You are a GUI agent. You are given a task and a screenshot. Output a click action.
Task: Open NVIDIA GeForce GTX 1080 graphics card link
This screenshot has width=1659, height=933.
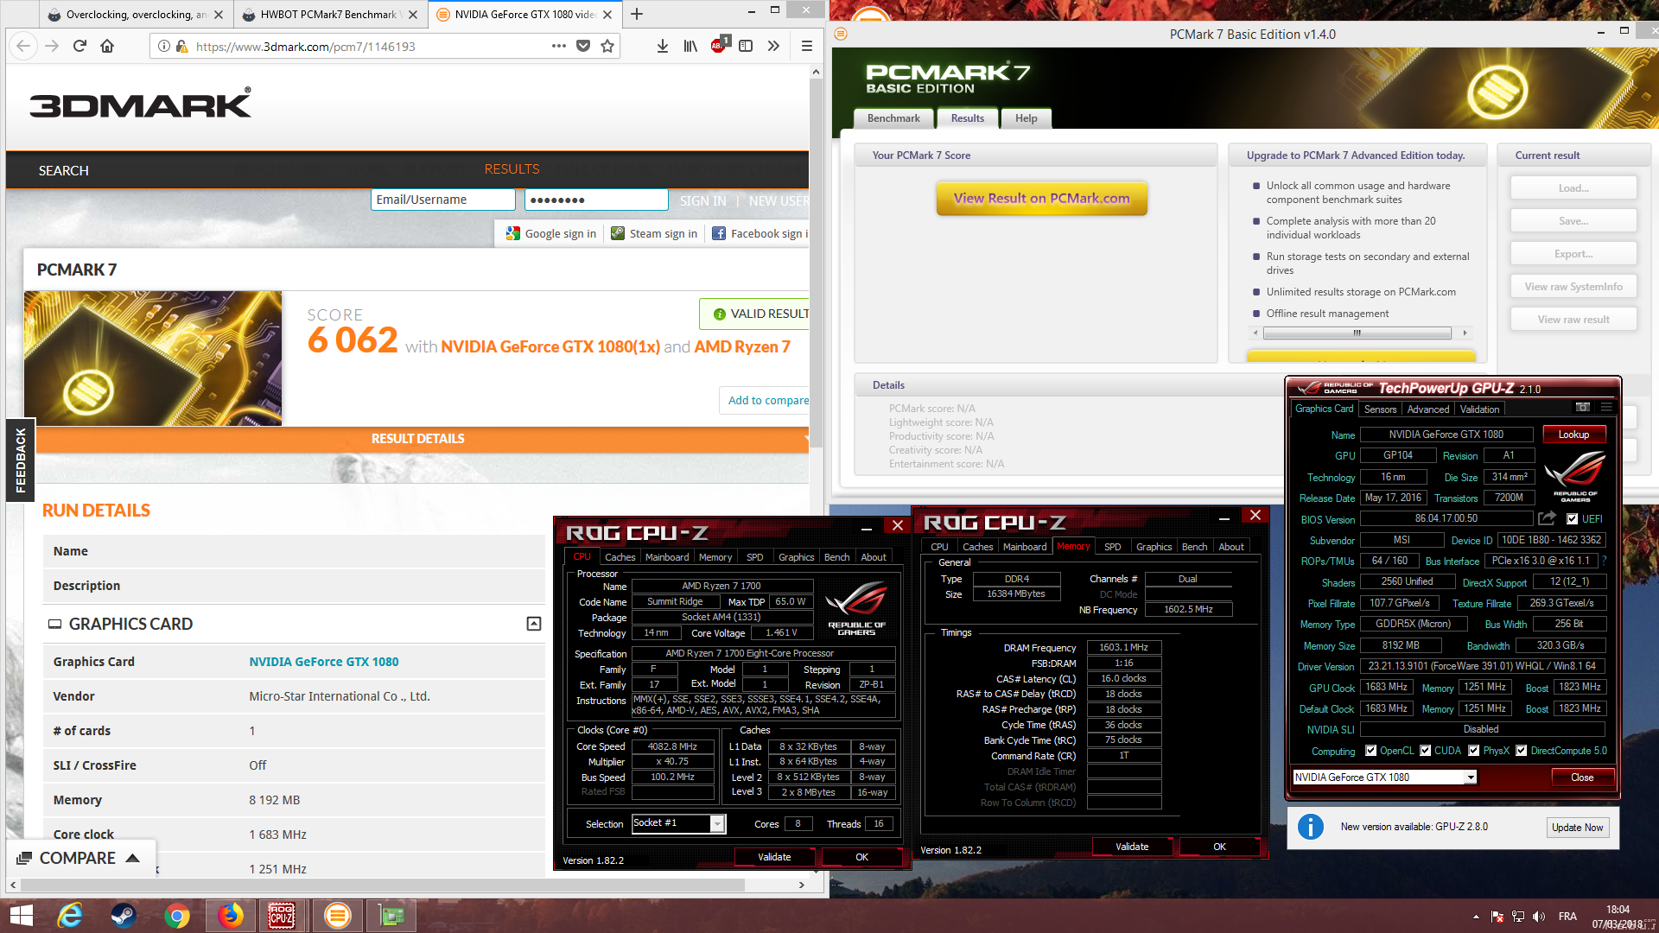(324, 662)
